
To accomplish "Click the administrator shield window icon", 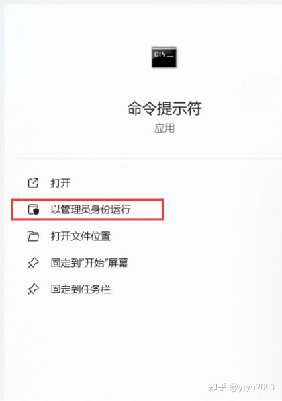I will (33, 209).
